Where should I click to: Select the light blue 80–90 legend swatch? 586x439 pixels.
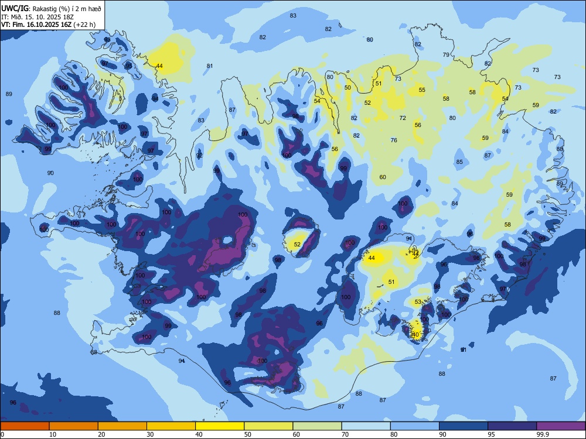pos(415,426)
